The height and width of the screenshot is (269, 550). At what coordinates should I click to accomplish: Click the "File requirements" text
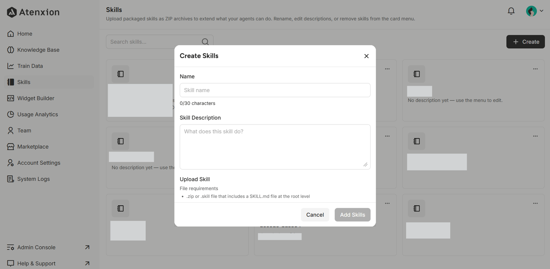tap(199, 189)
